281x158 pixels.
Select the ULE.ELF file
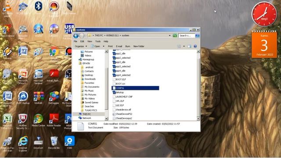(x=119, y=105)
